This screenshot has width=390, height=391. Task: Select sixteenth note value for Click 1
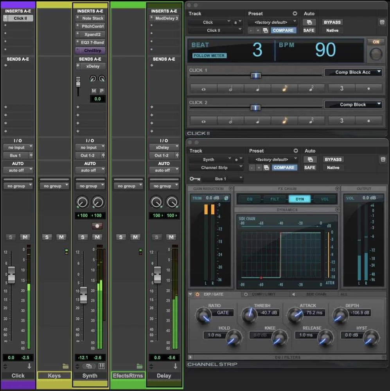pos(311,88)
